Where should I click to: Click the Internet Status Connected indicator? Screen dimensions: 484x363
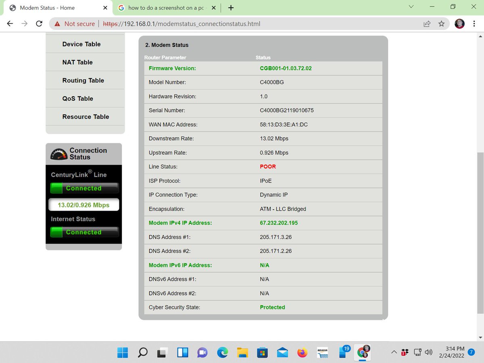[84, 232]
